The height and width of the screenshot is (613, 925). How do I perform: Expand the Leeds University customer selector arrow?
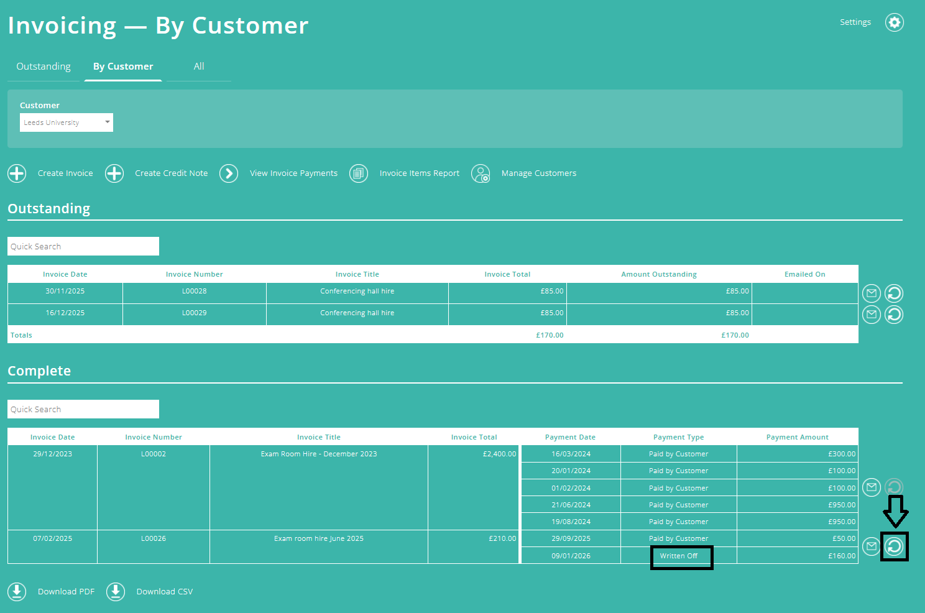coord(107,122)
